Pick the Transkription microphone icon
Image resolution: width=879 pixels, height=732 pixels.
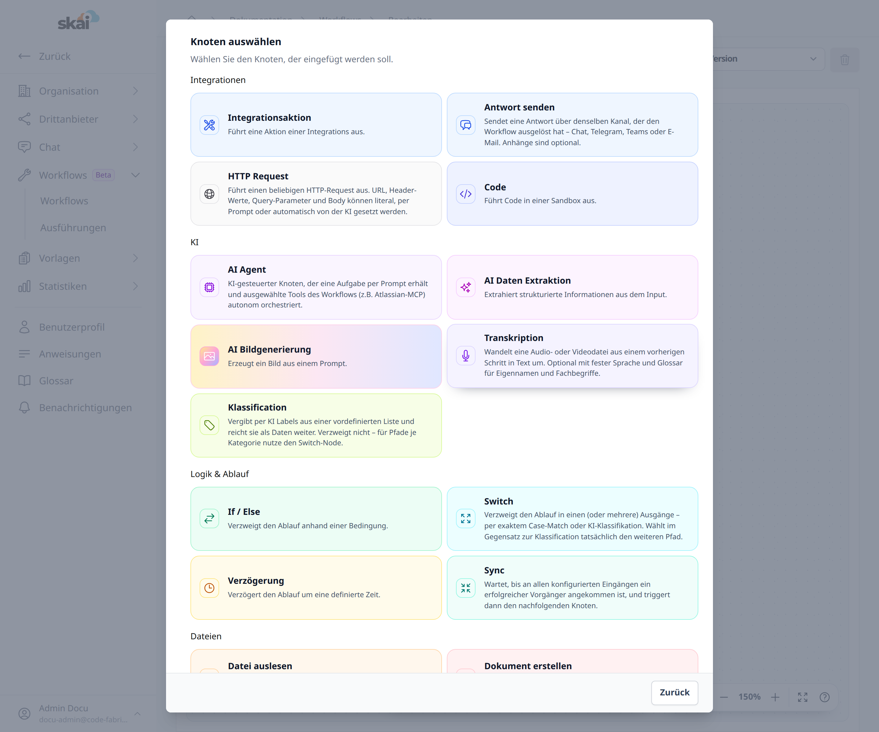click(465, 356)
